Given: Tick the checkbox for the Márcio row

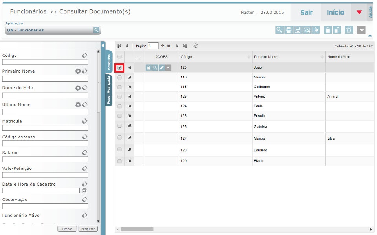Looking at the screenshot, I should tap(120, 77).
